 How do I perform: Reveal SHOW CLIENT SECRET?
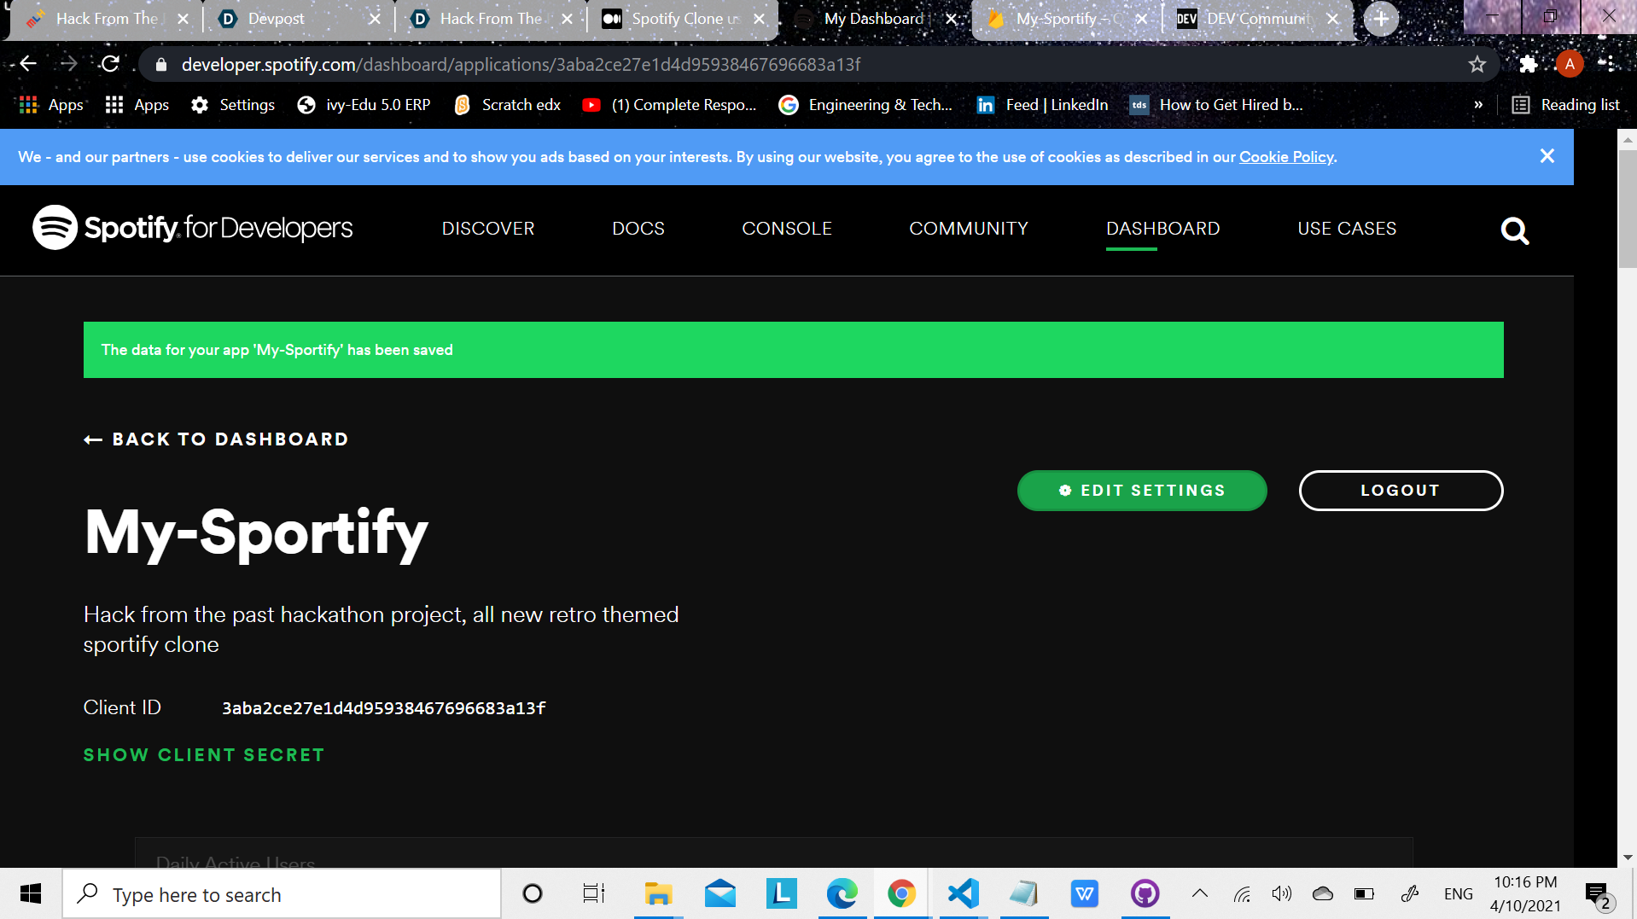click(x=204, y=755)
